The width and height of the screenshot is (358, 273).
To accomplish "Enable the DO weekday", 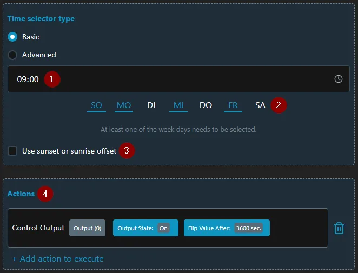I will [x=205, y=105].
